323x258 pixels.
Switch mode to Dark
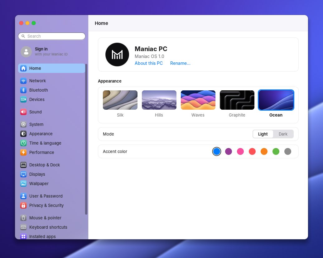[x=283, y=134]
